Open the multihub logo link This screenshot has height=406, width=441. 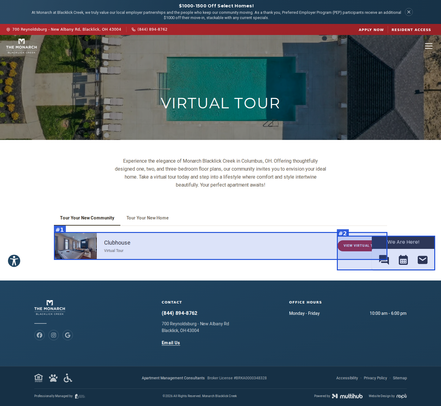pyautogui.click(x=347, y=396)
